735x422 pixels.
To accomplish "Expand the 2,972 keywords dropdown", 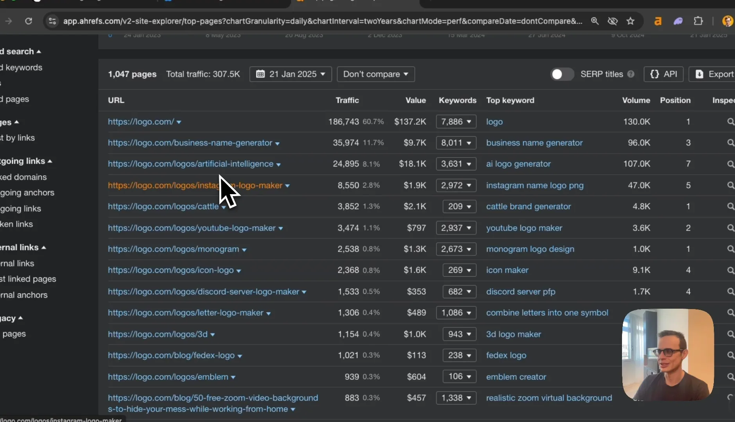I will (x=456, y=185).
